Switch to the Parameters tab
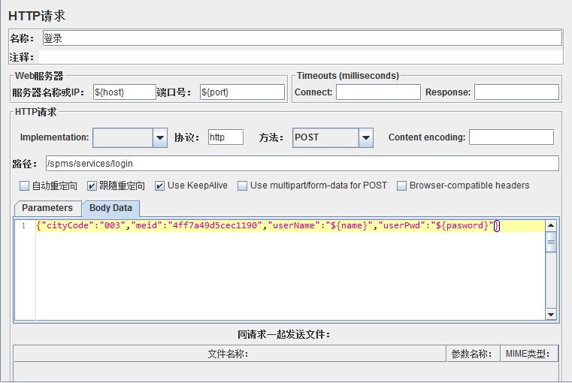The image size is (572, 383). click(47, 208)
